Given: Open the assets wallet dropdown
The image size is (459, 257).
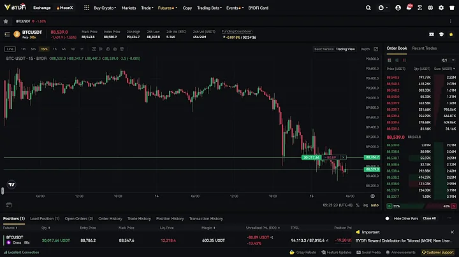Looking at the screenshot, I should click(x=382, y=8).
